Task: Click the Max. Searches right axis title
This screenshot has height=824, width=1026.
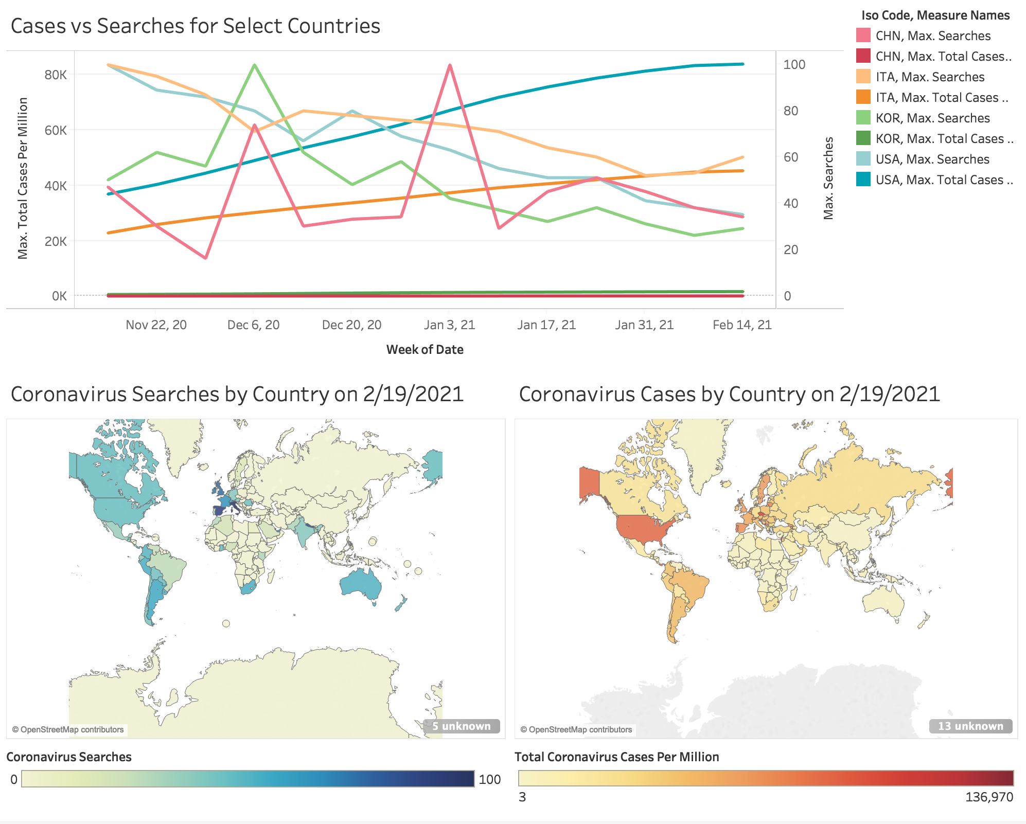Action: (x=828, y=178)
